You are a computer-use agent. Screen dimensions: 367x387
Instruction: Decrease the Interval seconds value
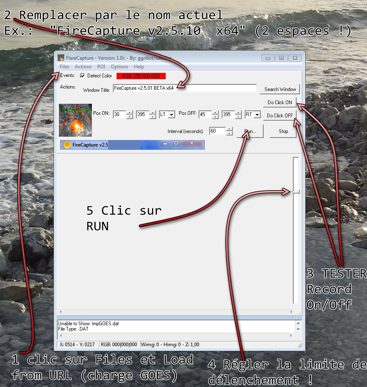pos(229,133)
